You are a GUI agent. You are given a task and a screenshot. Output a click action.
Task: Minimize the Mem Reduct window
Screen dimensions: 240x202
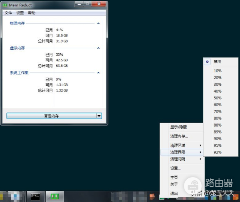(x=76, y=4)
